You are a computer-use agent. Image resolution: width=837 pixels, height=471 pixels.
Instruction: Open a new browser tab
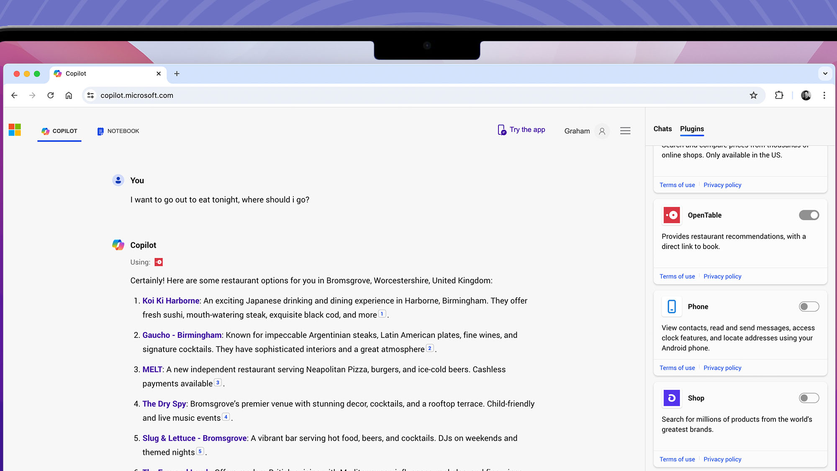click(177, 74)
